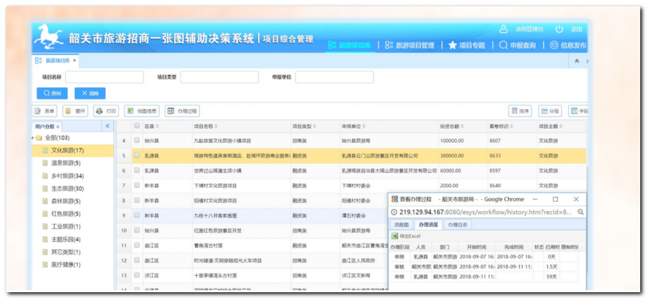Open the 办理日志 tab in popup

[459, 225]
